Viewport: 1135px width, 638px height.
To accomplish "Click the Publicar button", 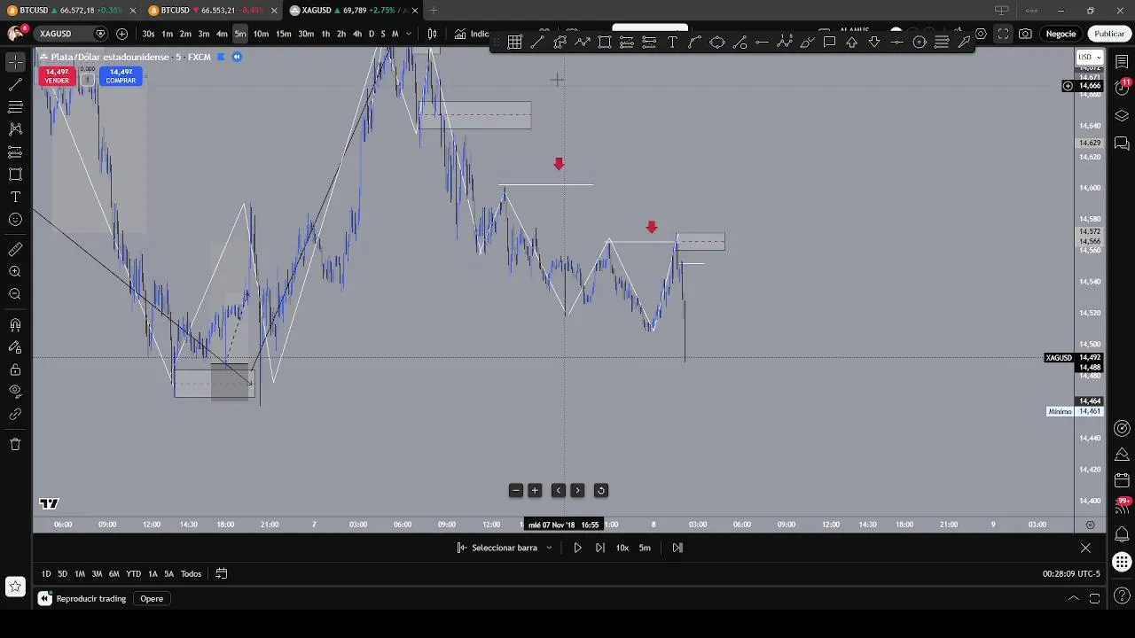I will (x=1109, y=34).
